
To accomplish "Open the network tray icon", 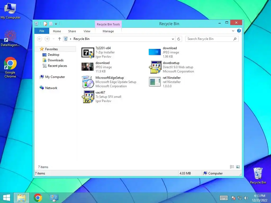I will (x=240, y=198).
